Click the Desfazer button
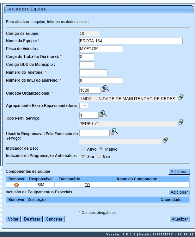 32,219
